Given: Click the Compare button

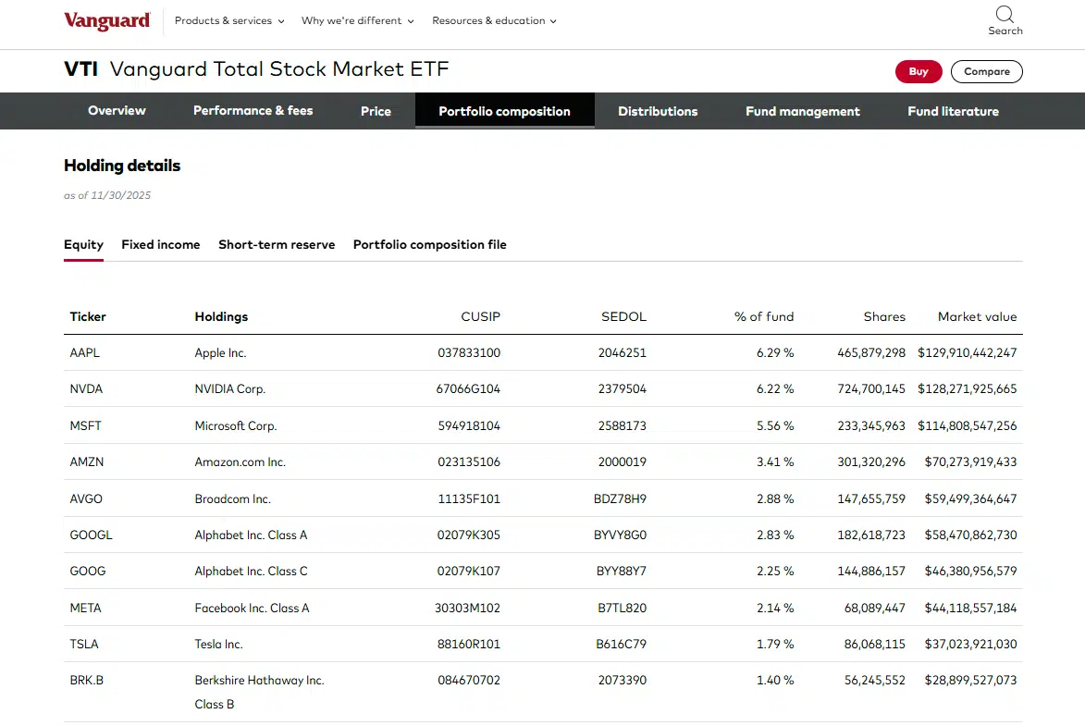Looking at the screenshot, I should 986,71.
